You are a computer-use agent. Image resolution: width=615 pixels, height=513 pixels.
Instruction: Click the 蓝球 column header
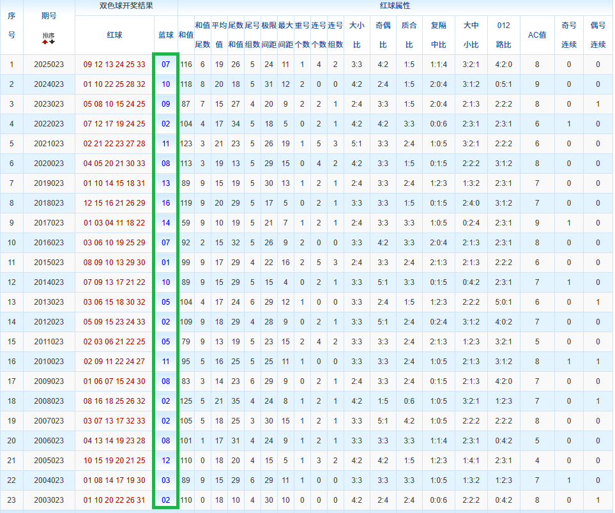click(165, 34)
